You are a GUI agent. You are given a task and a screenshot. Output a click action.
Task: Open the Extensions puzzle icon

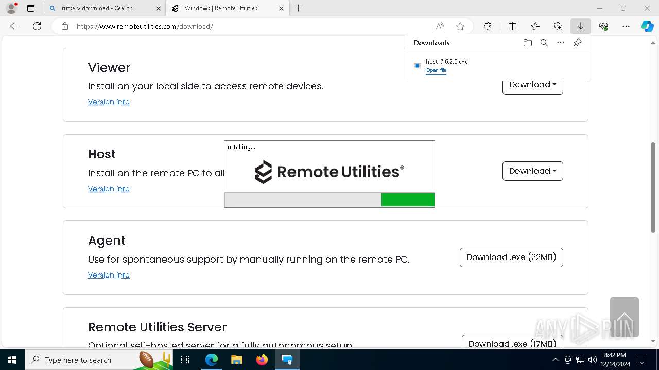pyautogui.click(x=488, y=26)
